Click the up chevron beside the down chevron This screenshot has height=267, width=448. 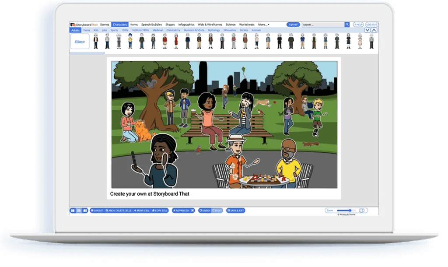(374, 30)
